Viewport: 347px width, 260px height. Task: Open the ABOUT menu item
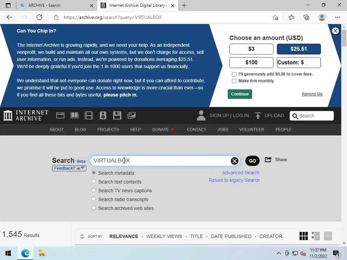point(57,130)
